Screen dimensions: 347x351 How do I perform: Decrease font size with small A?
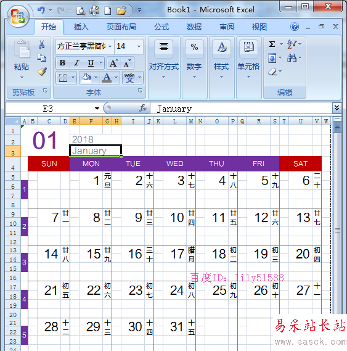click(x=127, y=63)
